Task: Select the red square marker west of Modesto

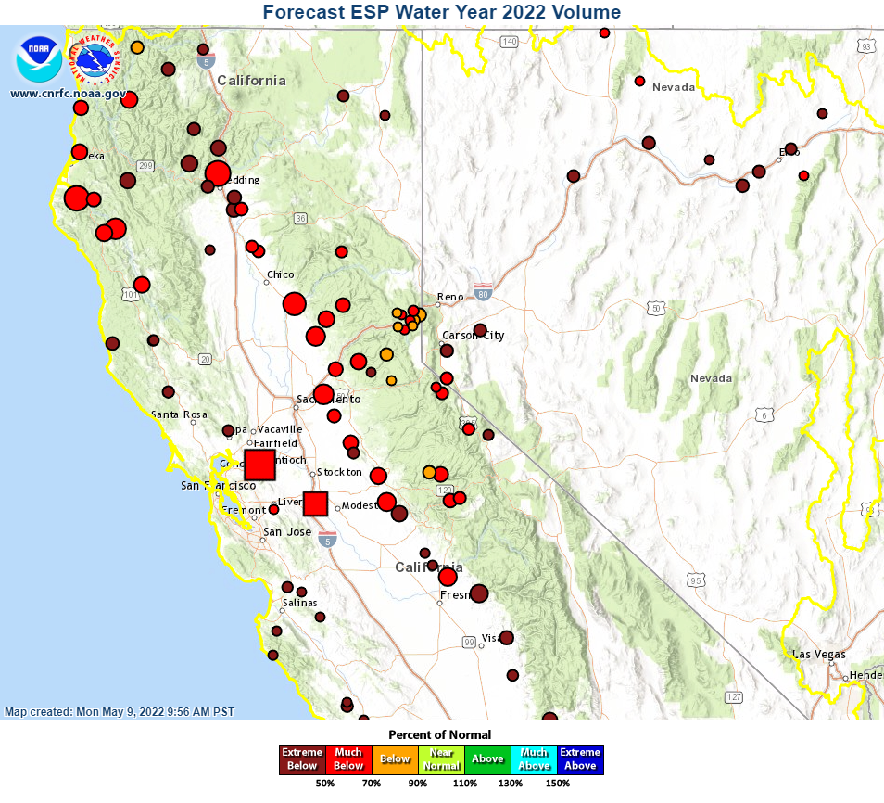Action: click(316, 503)
